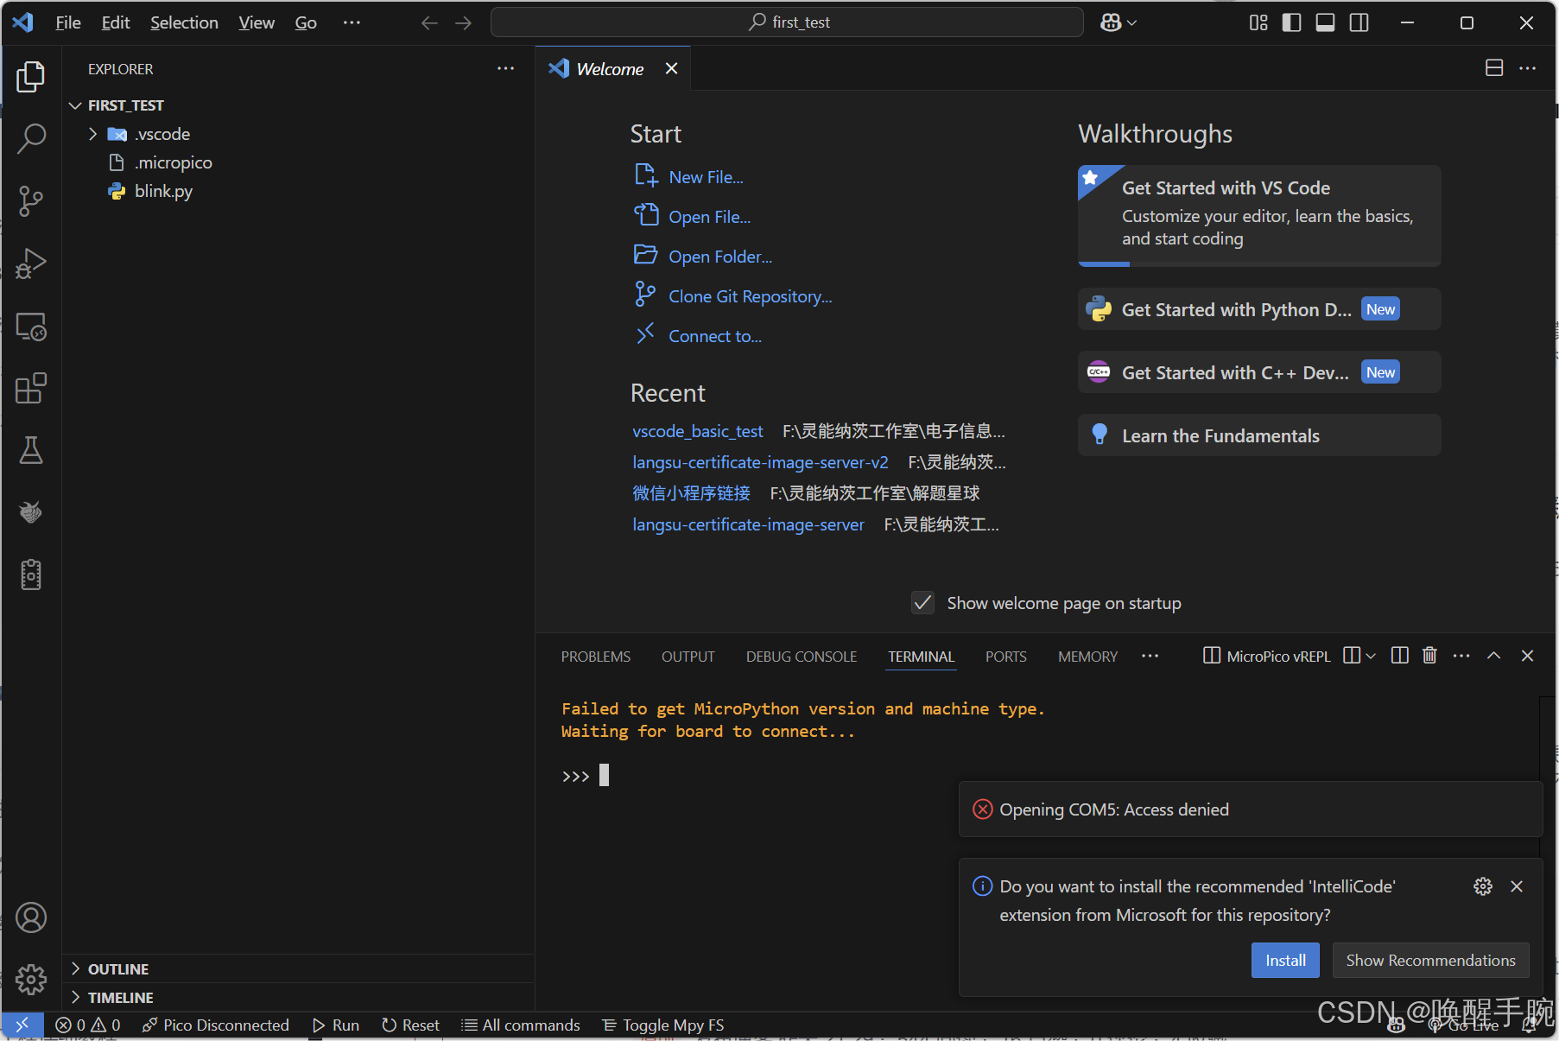This screenshot has height=1041, width=1559.
Task: Open editor more actions ellipsis
Action: coord(1528,68)
